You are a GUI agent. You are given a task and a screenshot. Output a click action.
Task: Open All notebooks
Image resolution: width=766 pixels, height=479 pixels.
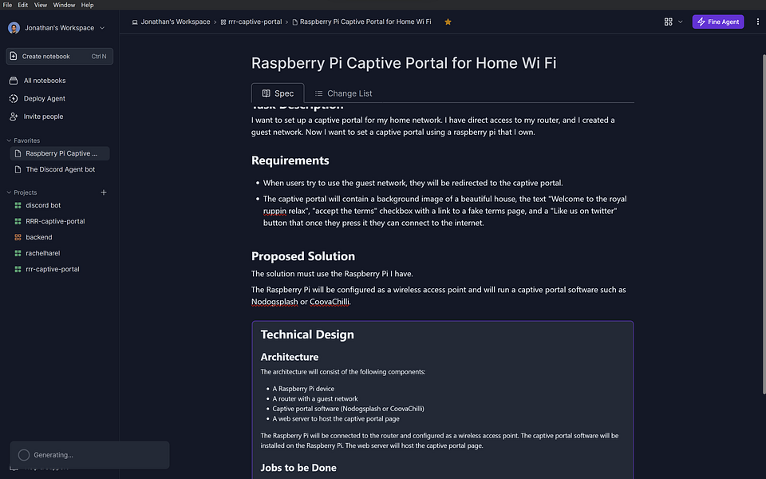(x=45, y=81)
